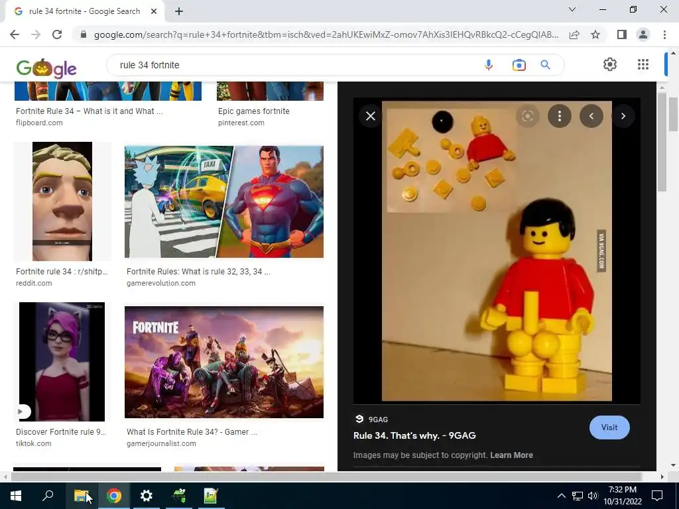The width and height of the screenshot is (679, 509).
Task: Click 'What Is Fortnite Rule 34? - Gamer' caption
Action: pyautogui.click(x=192, y=432)
